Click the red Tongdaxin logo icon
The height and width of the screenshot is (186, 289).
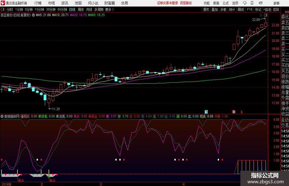point(3,3)
